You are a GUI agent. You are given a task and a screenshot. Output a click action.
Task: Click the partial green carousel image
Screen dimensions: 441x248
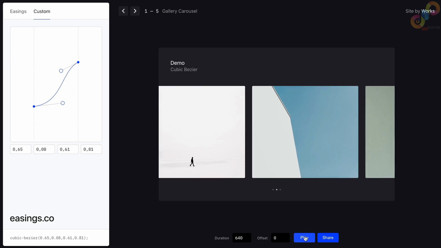point(380,132)
